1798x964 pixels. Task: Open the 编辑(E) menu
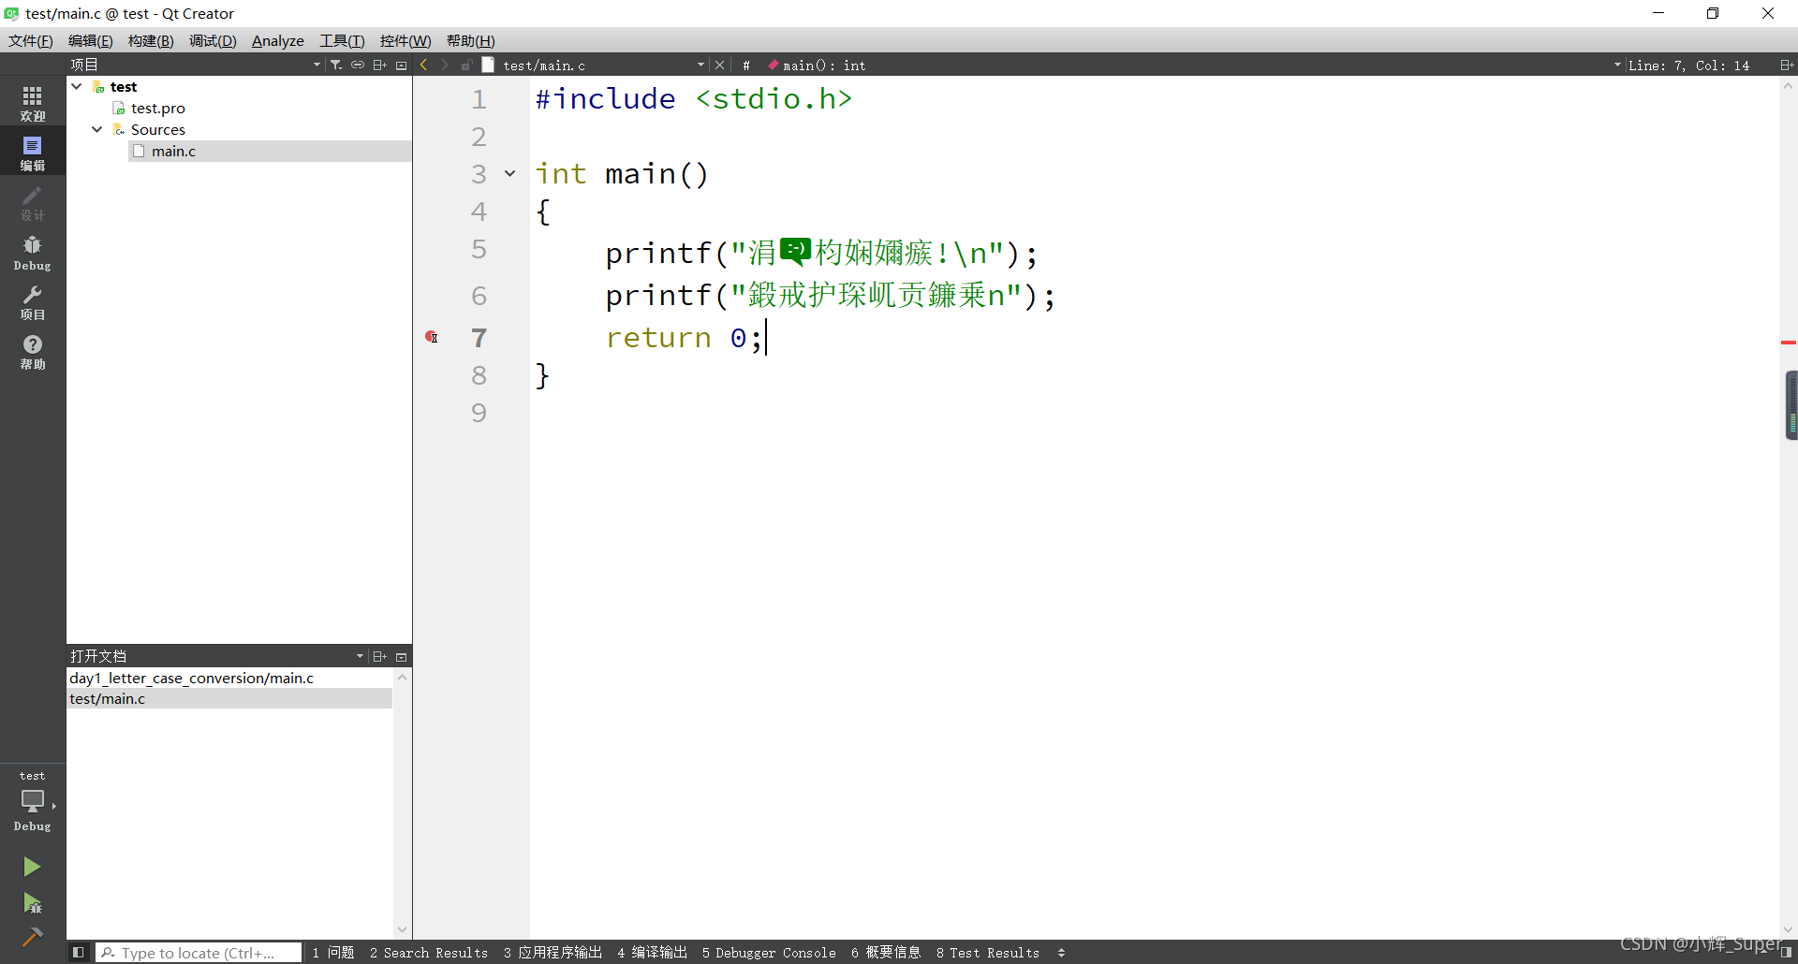click(x=91, y=40)
